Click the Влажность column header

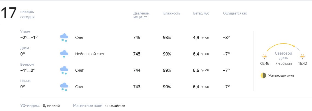point(172,13)
